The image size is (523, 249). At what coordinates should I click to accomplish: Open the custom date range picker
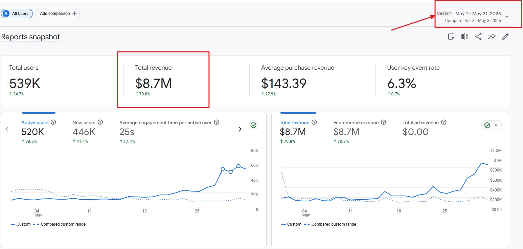pos(473,17)
